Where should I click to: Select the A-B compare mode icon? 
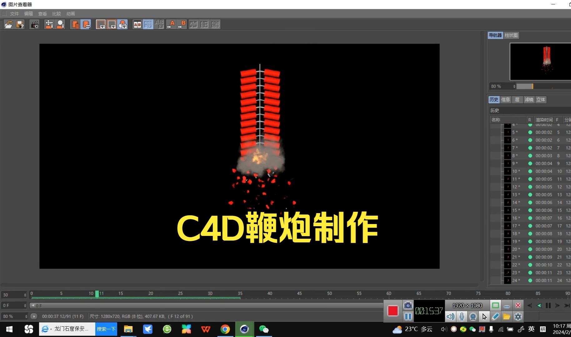[137, 24]
